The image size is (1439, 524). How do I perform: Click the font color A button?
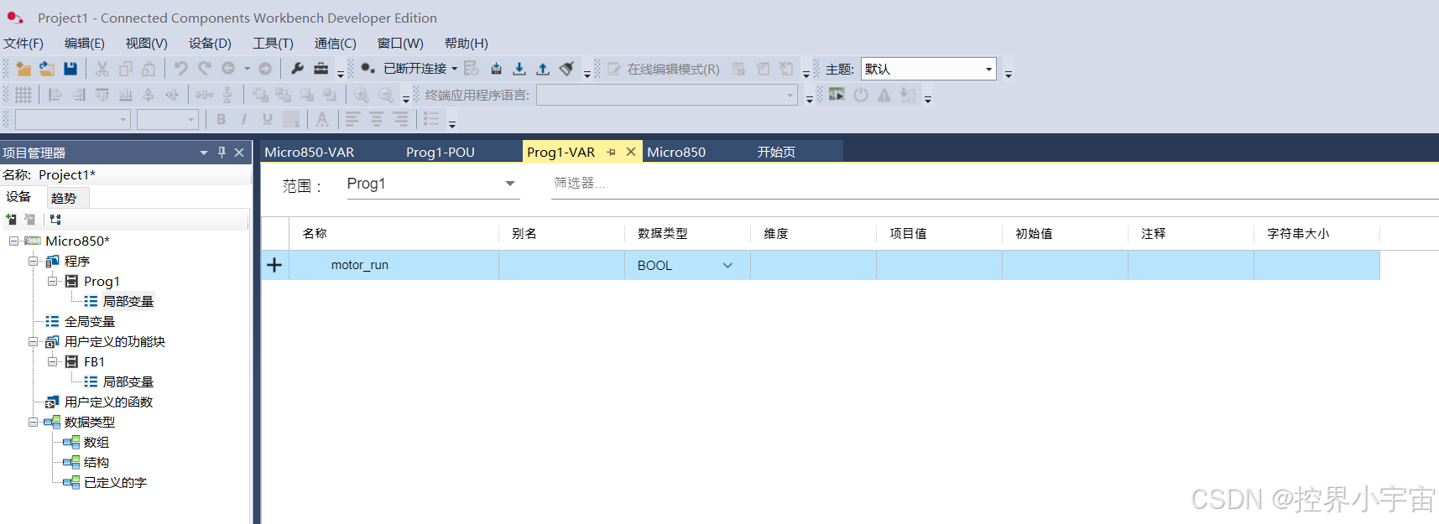click(322, 120)
